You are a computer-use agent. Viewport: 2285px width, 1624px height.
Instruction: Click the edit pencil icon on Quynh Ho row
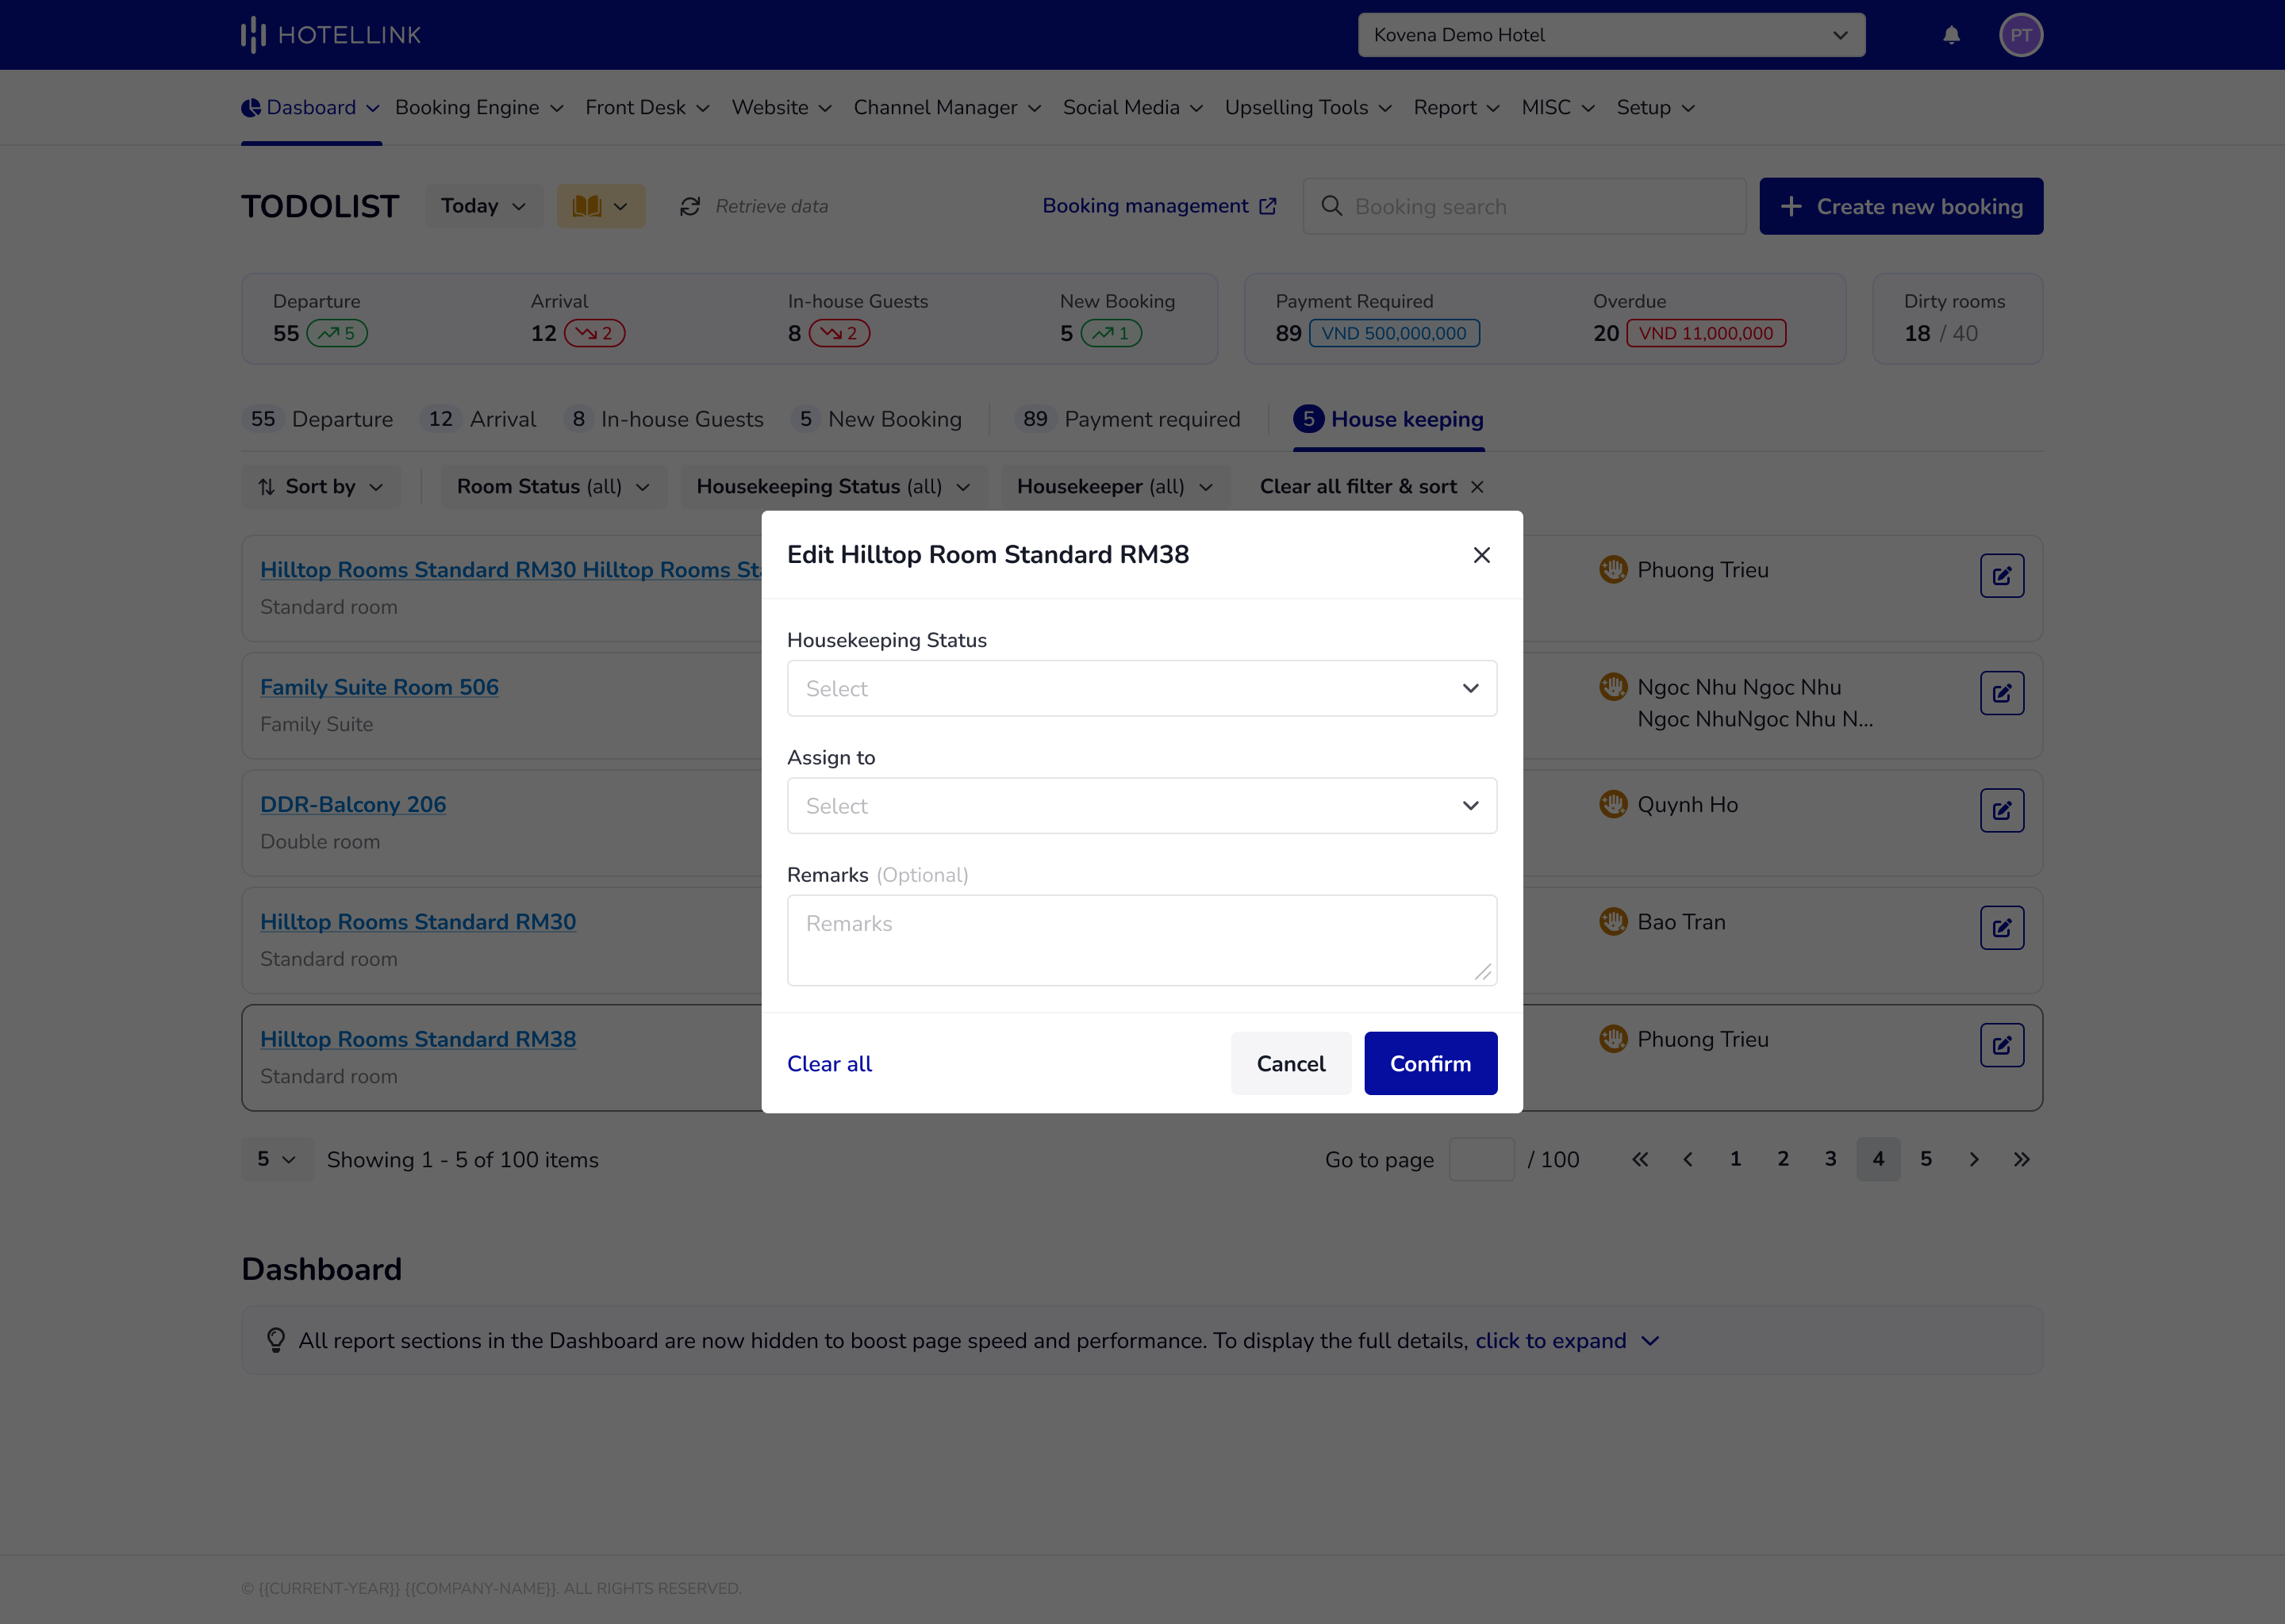point(2002,810)
